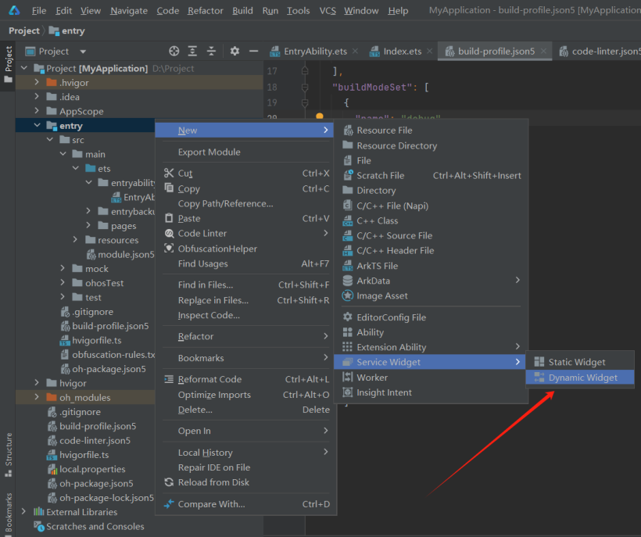The width and height of the screenshot is (641, 537).
Task: Collapse the src folder
Action: click(50, 140)
